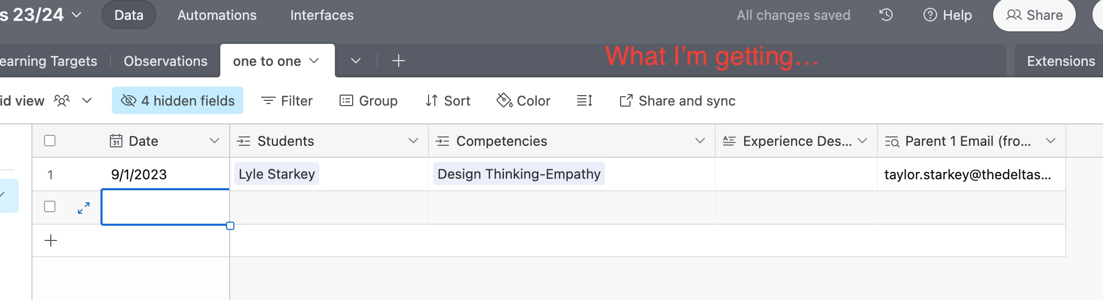The image size is (1103, 300).
Task: Select the empty Date cell in row two
Action: tap(165, 207)
